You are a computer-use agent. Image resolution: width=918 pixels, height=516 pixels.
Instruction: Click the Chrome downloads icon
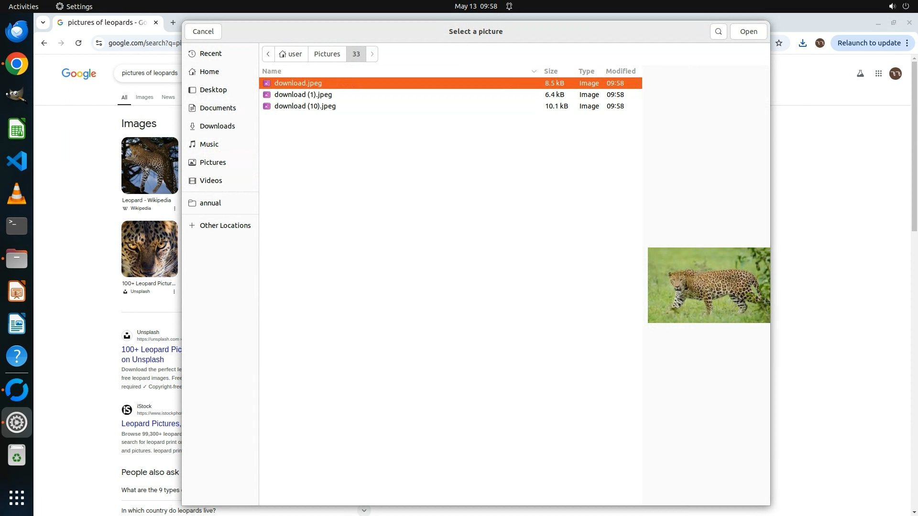coord(802,43)
